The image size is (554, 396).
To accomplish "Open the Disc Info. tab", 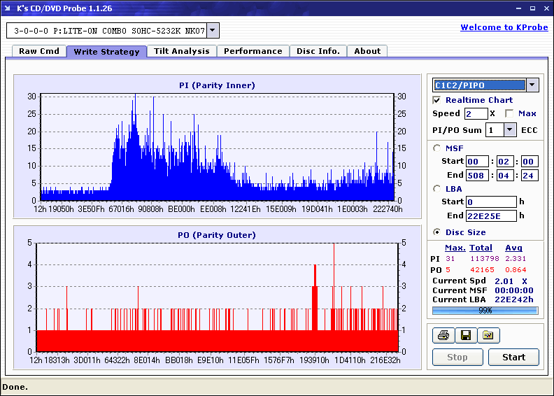I will pos(318,51).
